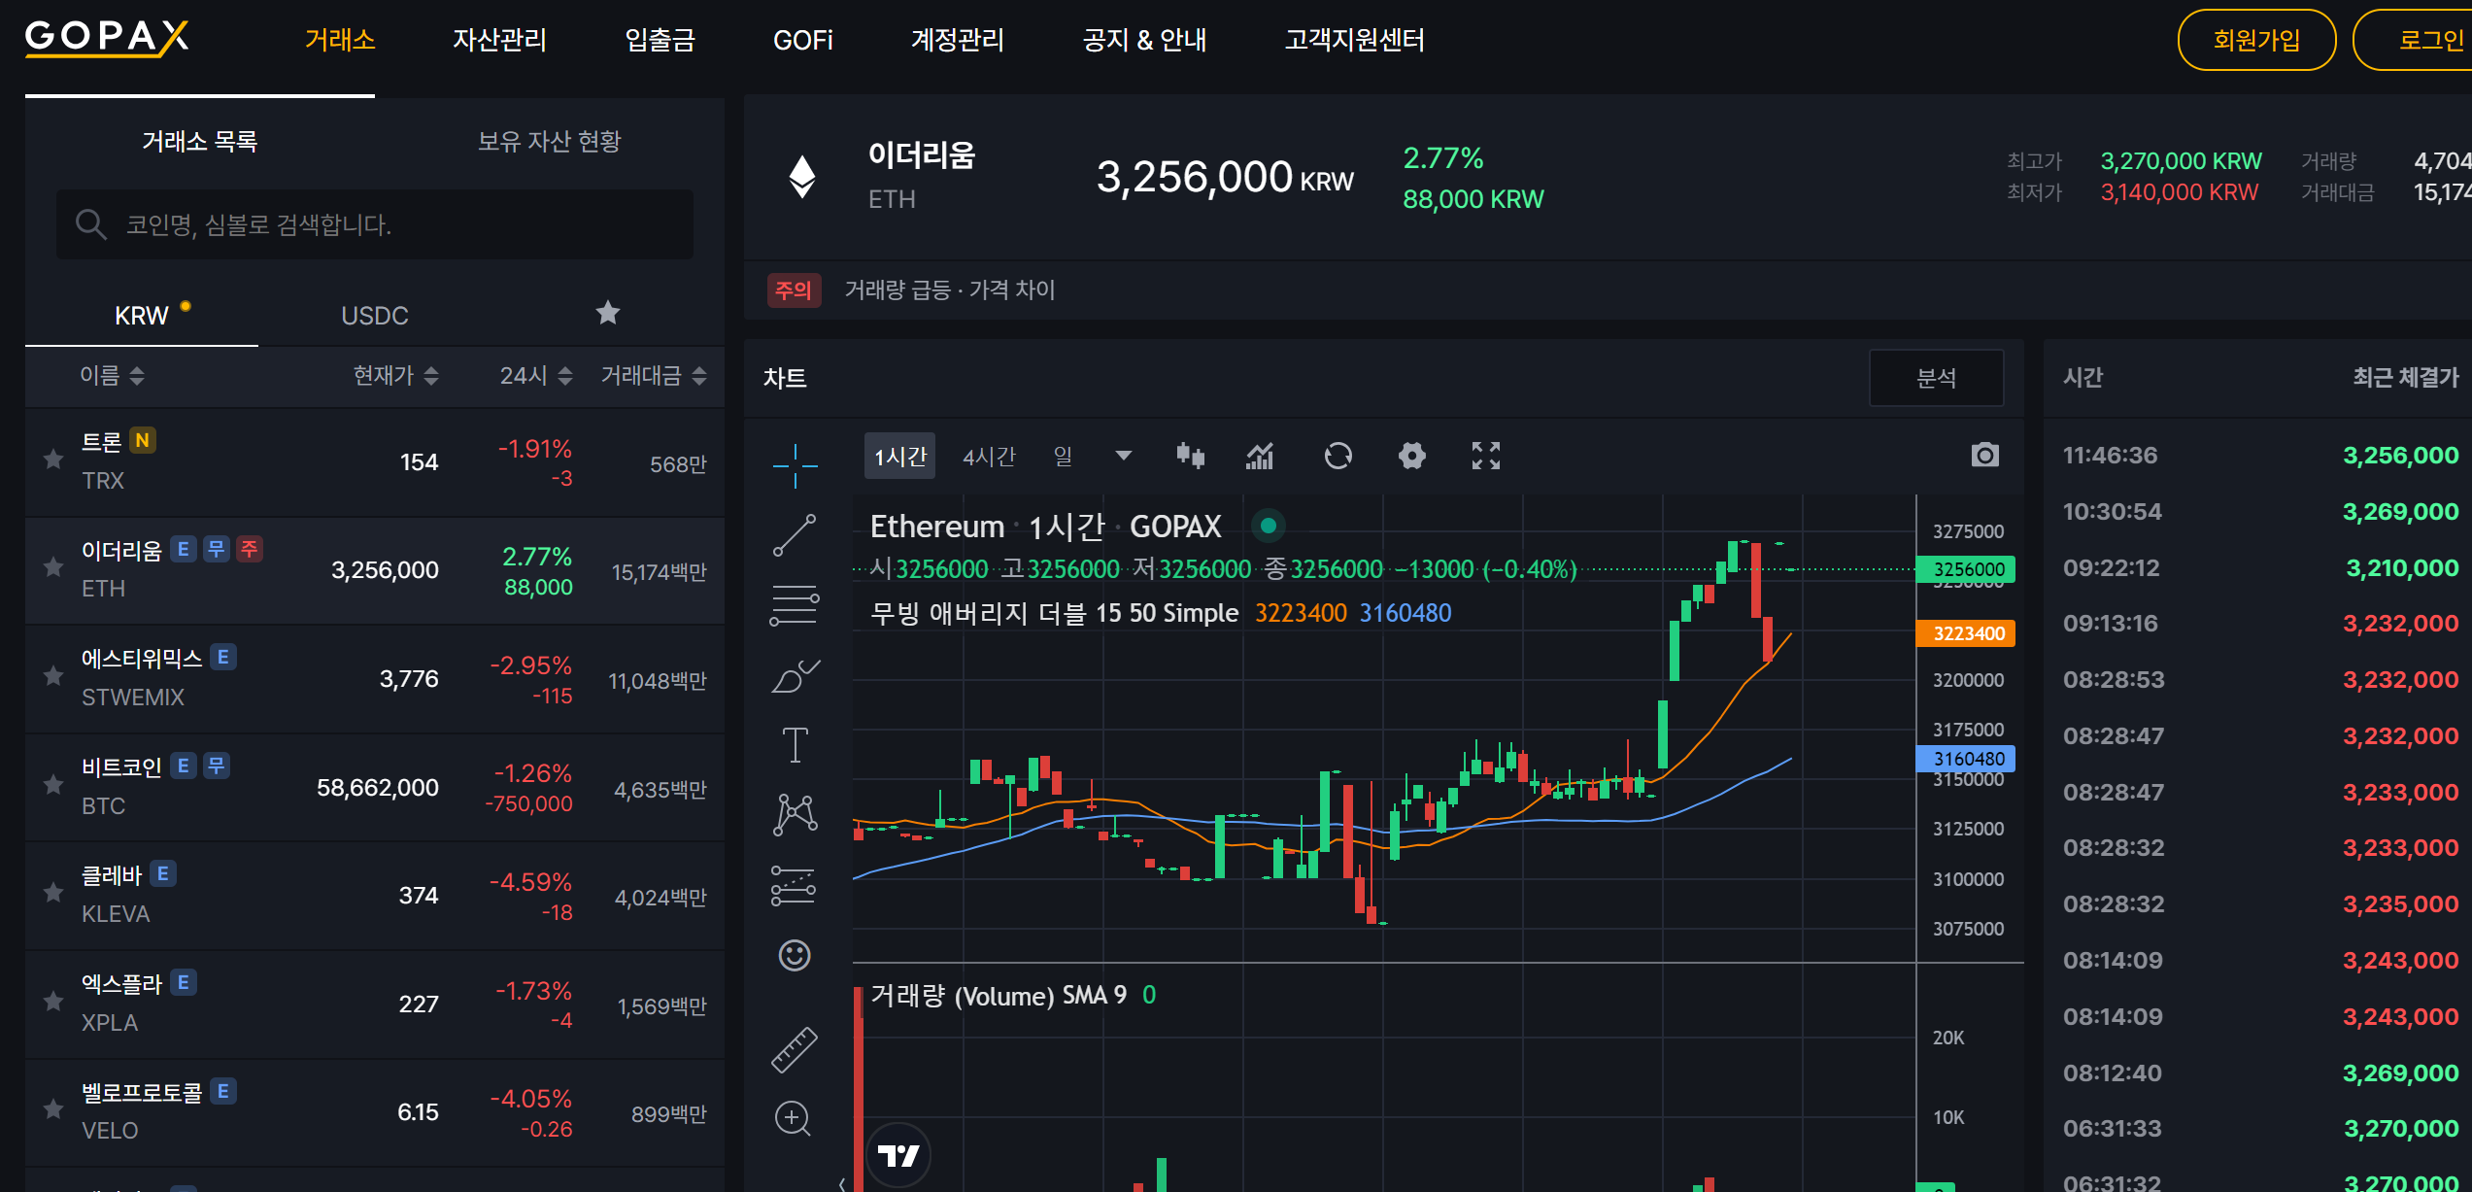The width and height of the screenshot is (2472, 1192).
Task: Switch the chart to fullscreen mode
Action: tap(1486, 455)
